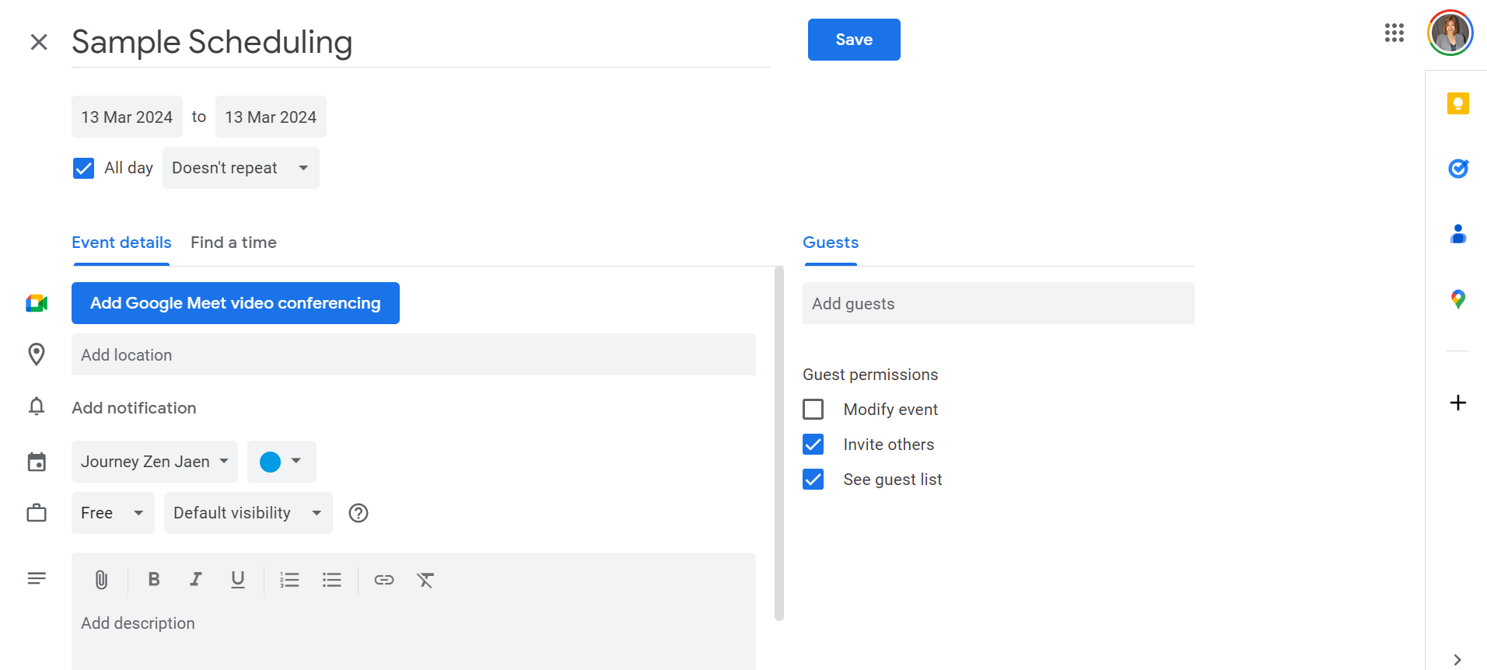
Task: Add Google Meet video conferencing
Action: click(235, 303)
